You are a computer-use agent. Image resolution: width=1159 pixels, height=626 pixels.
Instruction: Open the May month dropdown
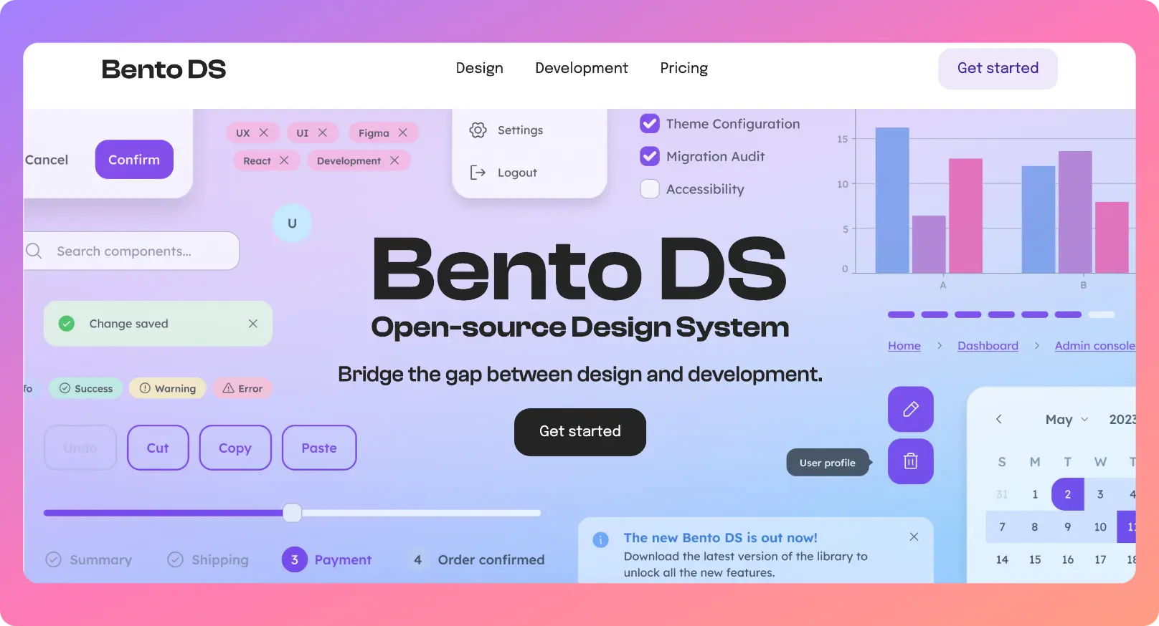tap(1066, 420)
